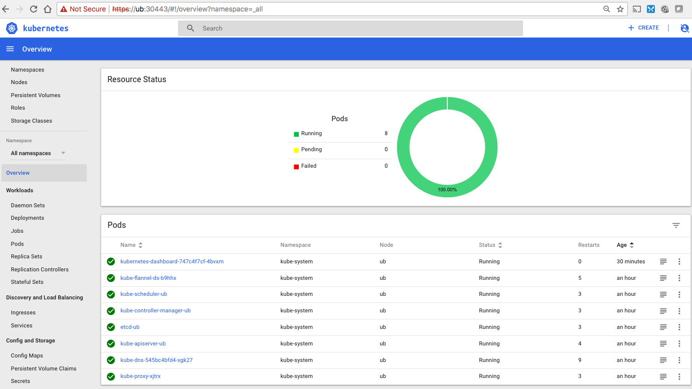
Task: Open actions menu for kube-scheduler-ub
Action: [679, 294]
